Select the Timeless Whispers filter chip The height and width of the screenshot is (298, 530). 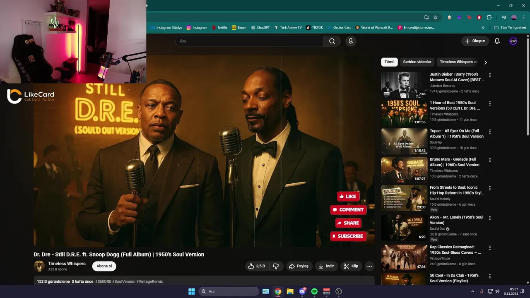(458, 62)
